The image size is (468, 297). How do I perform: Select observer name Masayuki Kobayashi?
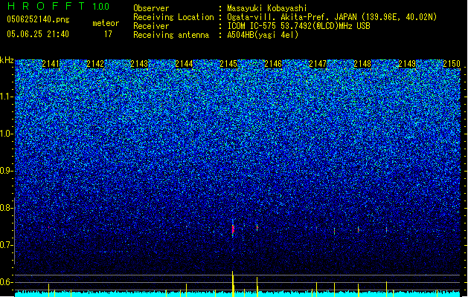(267, 8)
